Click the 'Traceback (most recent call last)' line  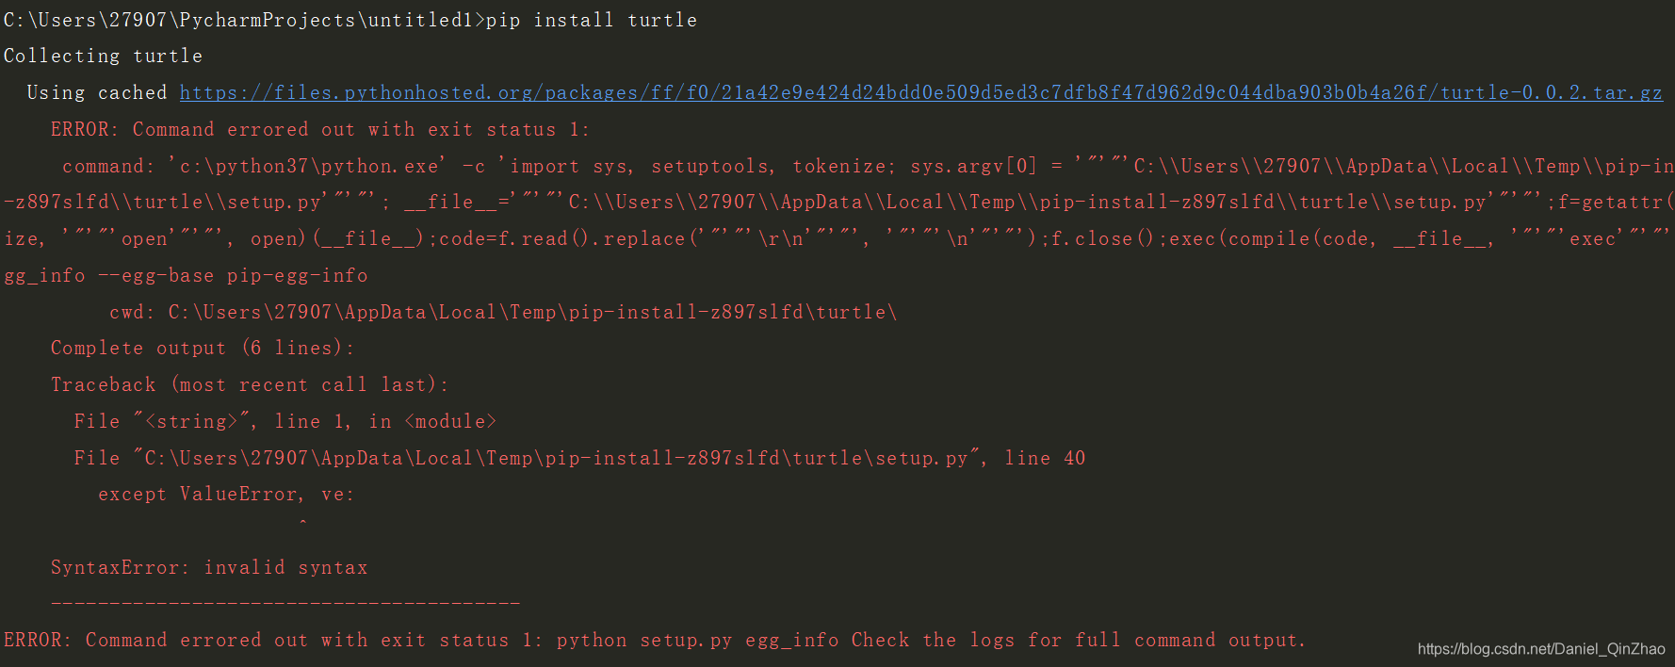[x=250, y=384]
